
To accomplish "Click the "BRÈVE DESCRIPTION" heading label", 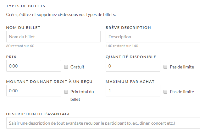I will (x=128, y=28).
